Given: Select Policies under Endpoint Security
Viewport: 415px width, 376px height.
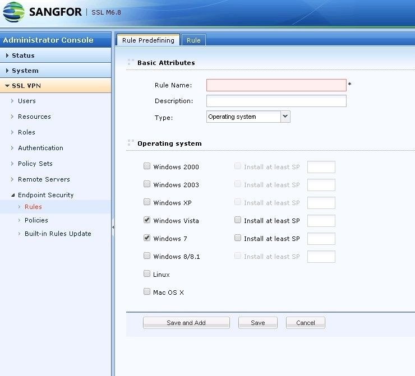Looking at the screenshot, I should (36, 220).
